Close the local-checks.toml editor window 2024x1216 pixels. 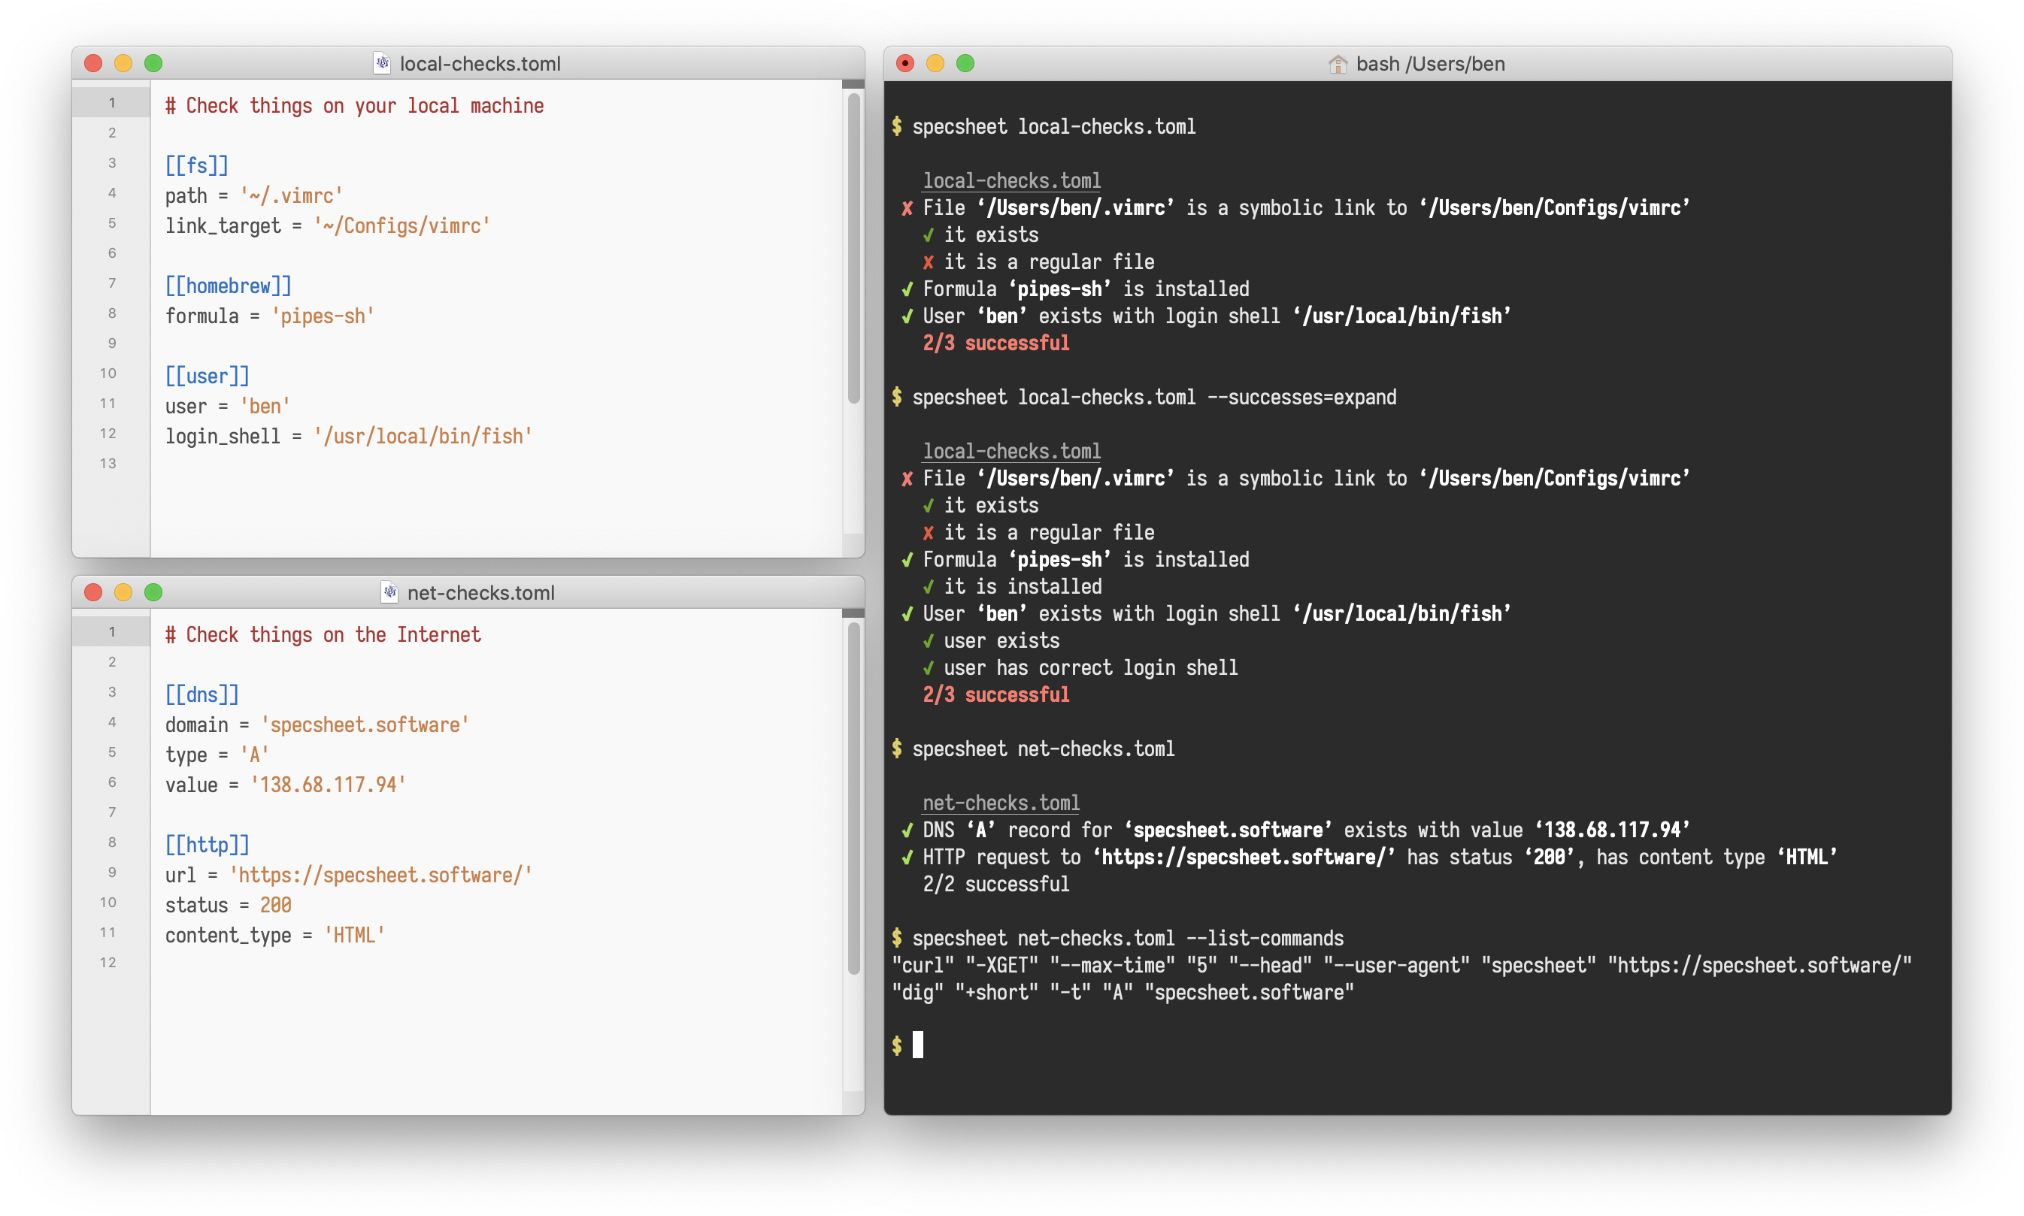click(x=93, y=63)
